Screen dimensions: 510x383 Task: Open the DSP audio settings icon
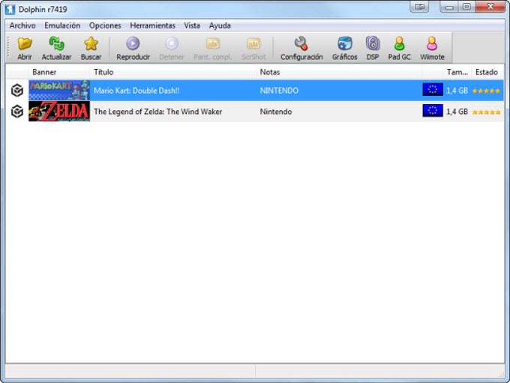click(x=373, y=43)
